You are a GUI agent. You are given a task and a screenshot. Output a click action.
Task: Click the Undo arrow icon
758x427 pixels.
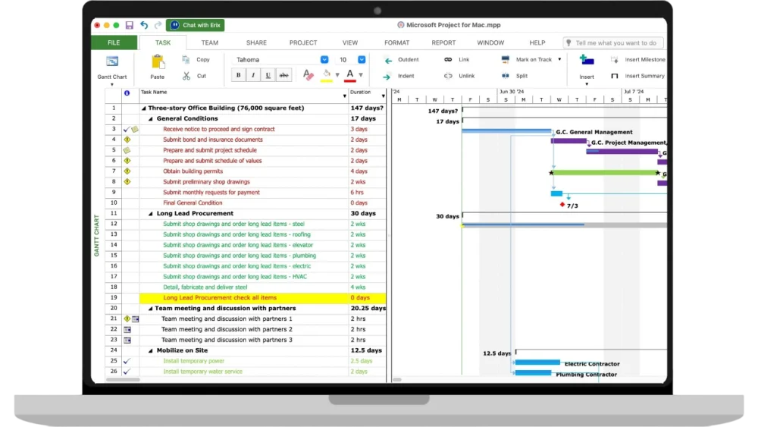coord(144,25)
